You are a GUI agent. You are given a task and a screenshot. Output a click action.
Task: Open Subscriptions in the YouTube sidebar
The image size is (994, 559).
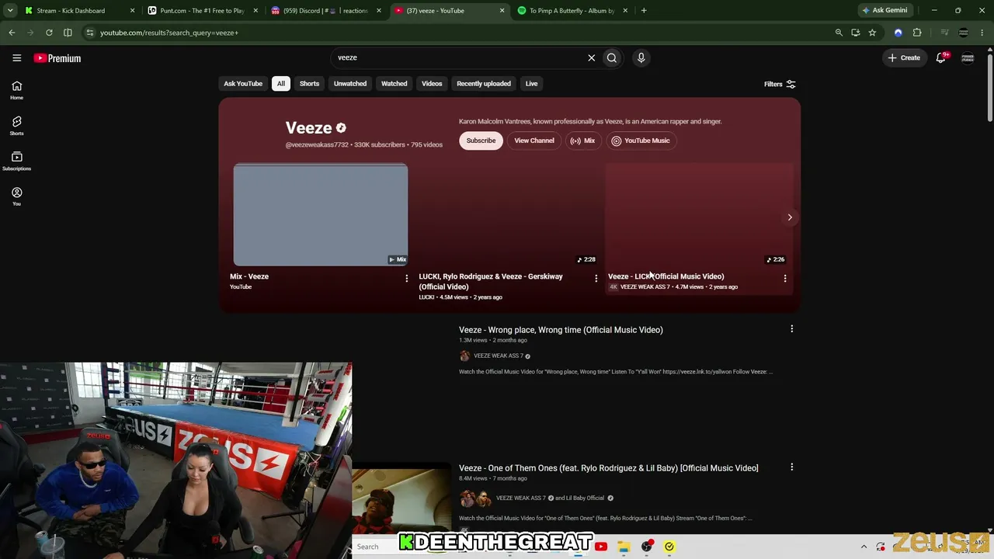pos(16,161)
